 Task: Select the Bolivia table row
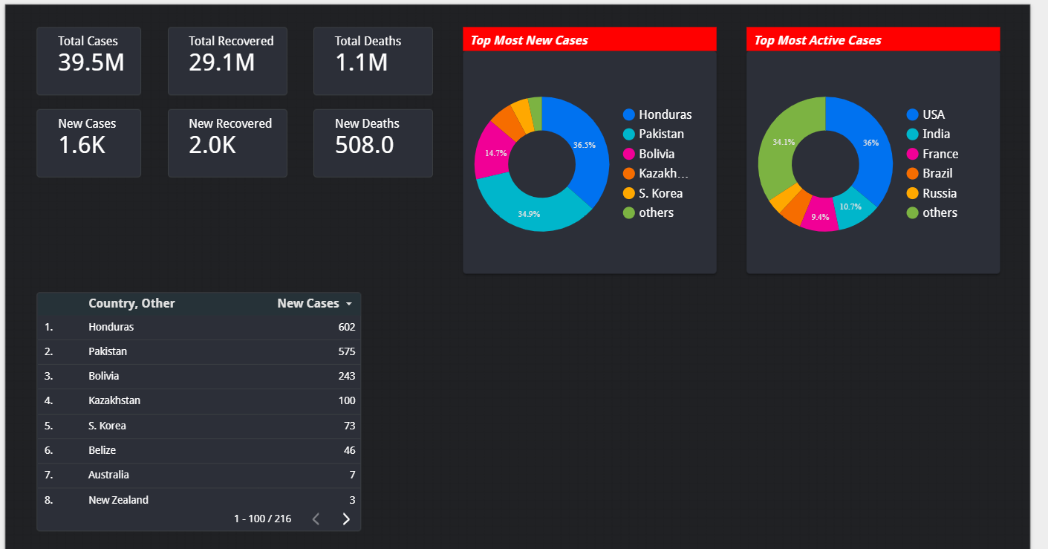(x=199, y=376)
